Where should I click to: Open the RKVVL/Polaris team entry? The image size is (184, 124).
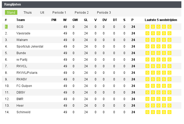click(x=27, y=73)
